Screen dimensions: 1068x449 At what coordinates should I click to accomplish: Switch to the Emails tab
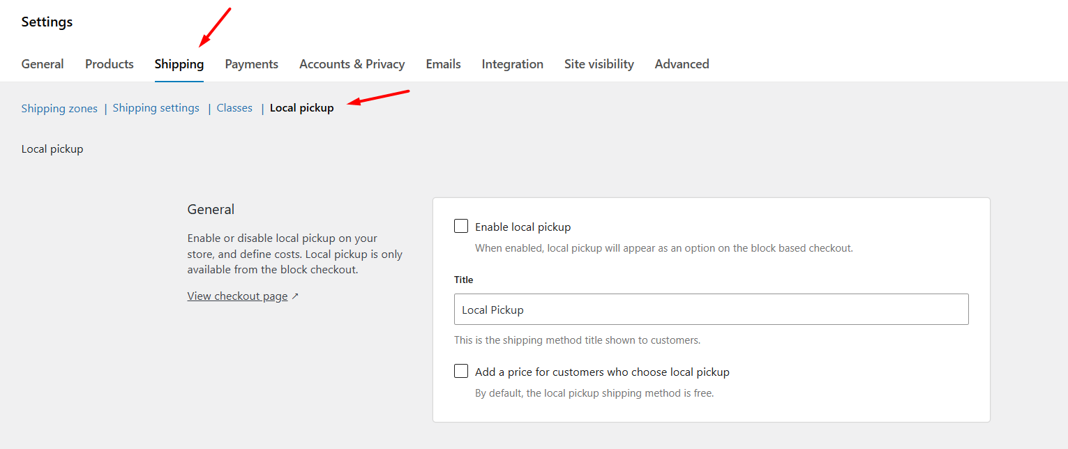[x=444, y=64]
